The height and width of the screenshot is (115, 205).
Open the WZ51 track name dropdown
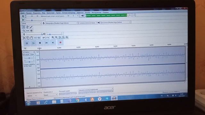coord(30,52)
